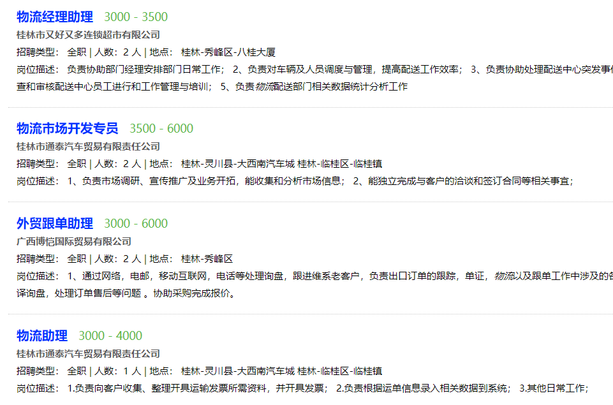The height and width of the screenshot is (405, 613).
Task: Click the 桂林-秀峰区 location of 外贸跟单助理
Action: (207, 259)
